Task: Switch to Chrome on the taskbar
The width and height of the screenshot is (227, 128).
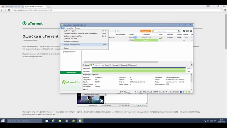Action: (x=73, y=121)
